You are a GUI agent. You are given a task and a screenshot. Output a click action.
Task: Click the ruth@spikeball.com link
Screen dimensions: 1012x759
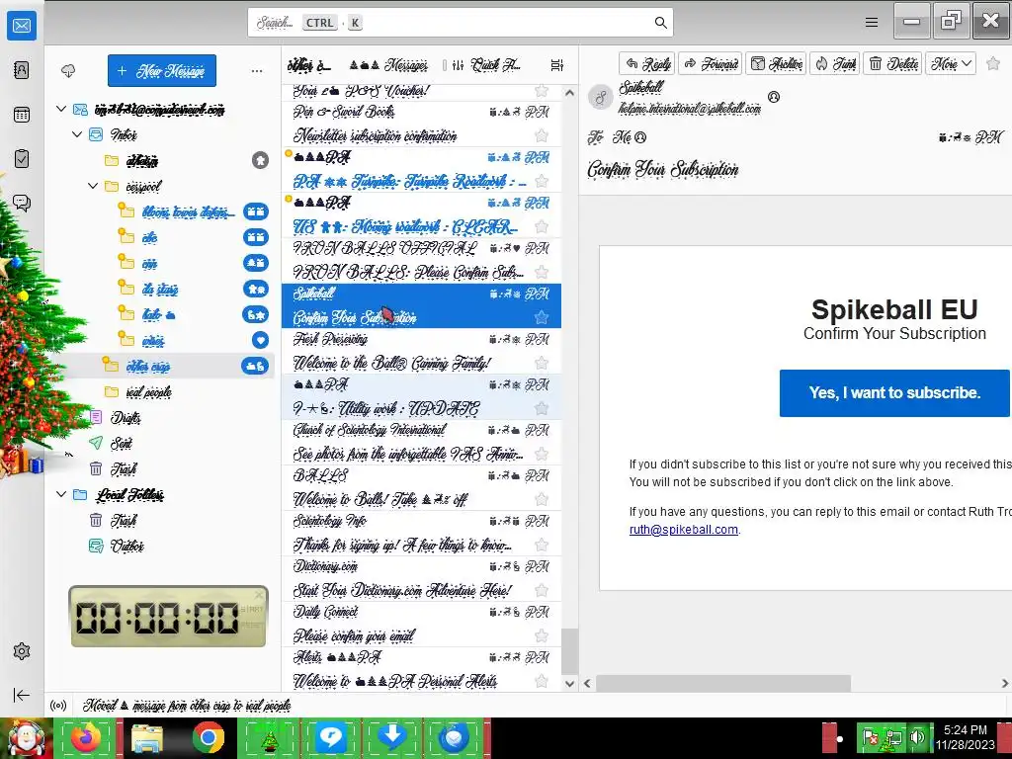(684, 530)
